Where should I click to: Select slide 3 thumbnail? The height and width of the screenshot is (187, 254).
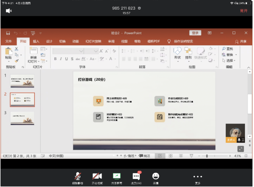[x=22, y=118]
